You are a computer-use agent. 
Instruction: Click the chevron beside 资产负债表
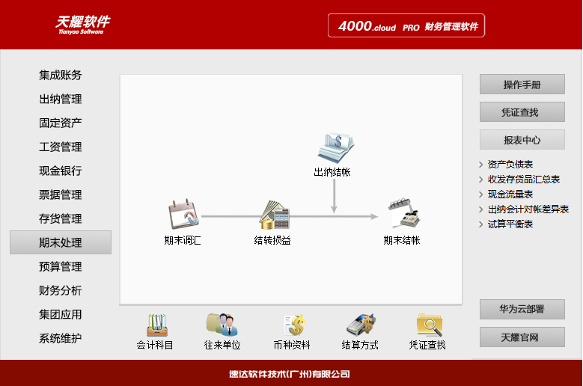pos(480,165)
